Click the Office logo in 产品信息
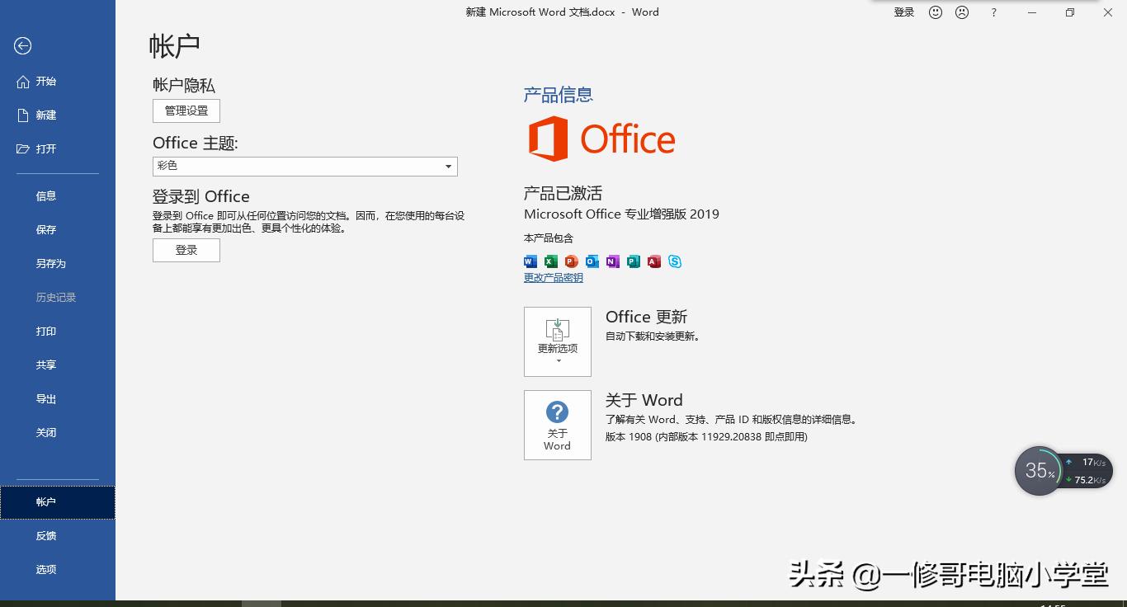Image resolution: width=1127 pixels, height=607 pixels. [601, 139]
